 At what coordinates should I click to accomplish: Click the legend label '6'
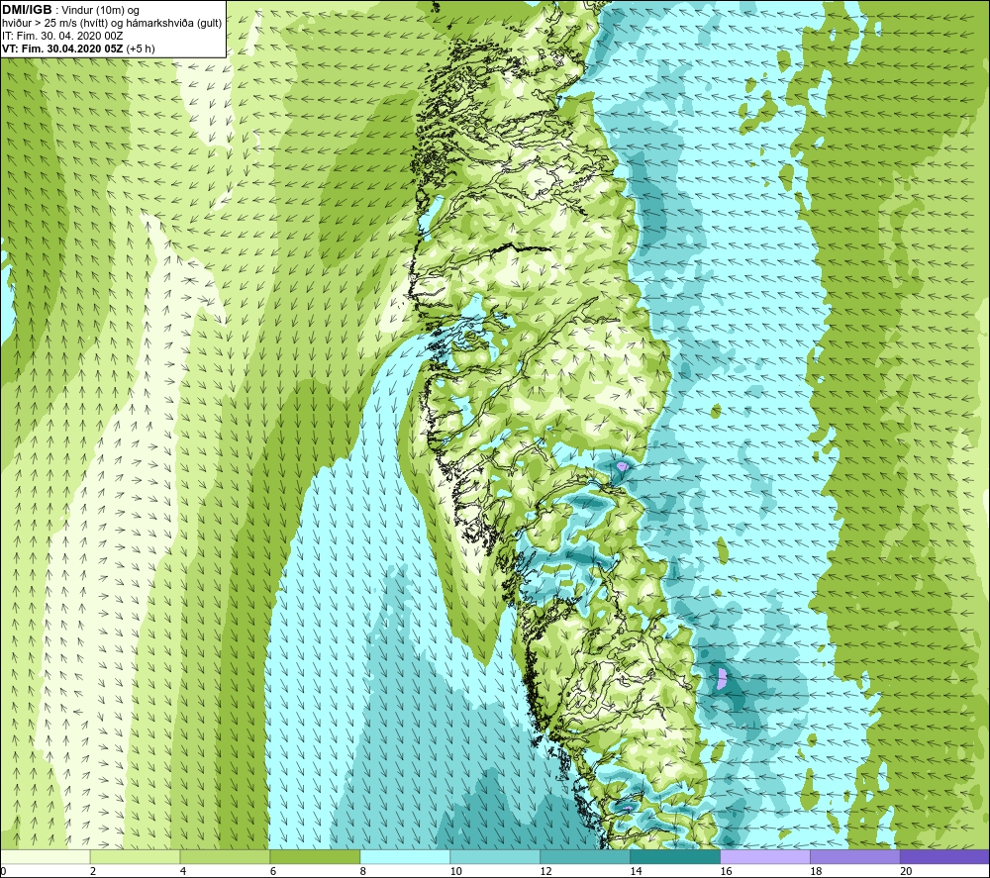273,871
